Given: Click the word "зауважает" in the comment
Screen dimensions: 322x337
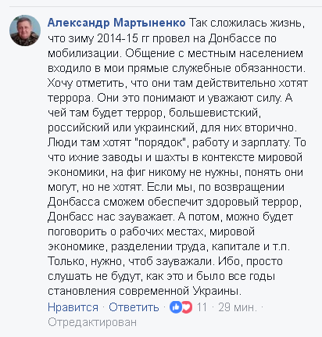Looking at the screenshot, I should click(146, 217).
